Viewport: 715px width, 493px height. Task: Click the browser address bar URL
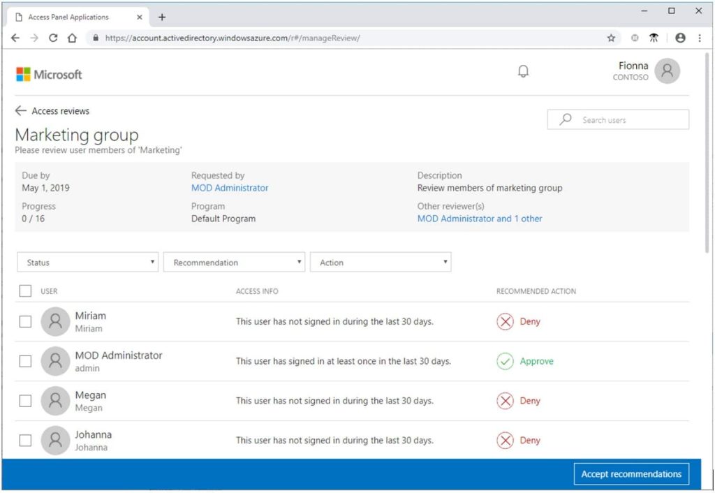233,38
